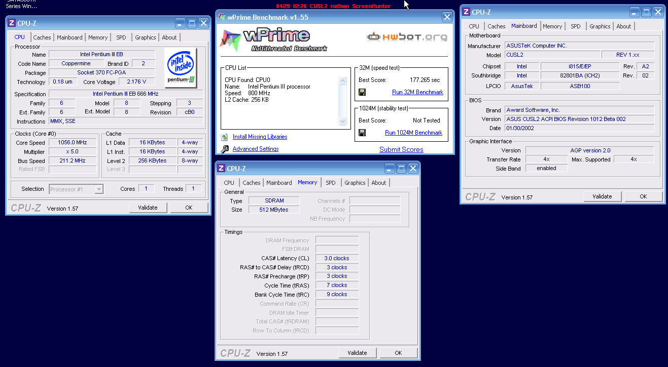Click Validate in the Mainboard tab window
This screenshot has height=367, width=668.
coord(602,196)
